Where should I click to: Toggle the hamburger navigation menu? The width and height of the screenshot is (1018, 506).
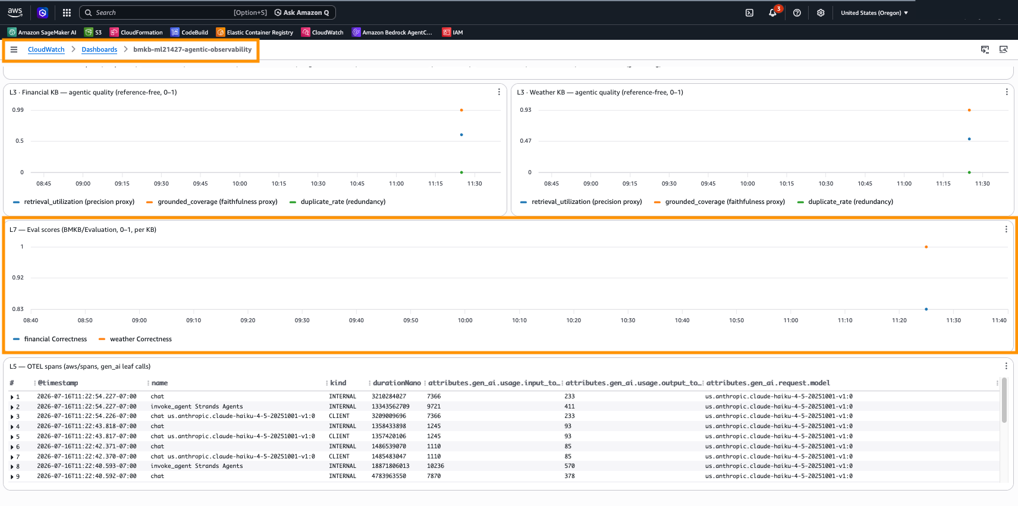(x=14, y=49)
